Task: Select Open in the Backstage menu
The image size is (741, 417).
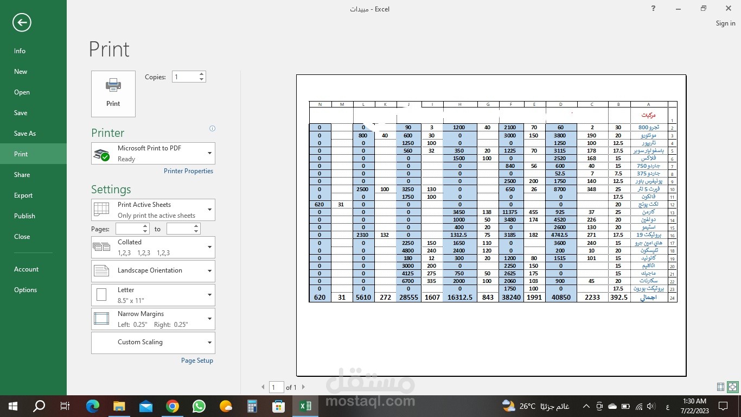Action: tap(33, 92)
